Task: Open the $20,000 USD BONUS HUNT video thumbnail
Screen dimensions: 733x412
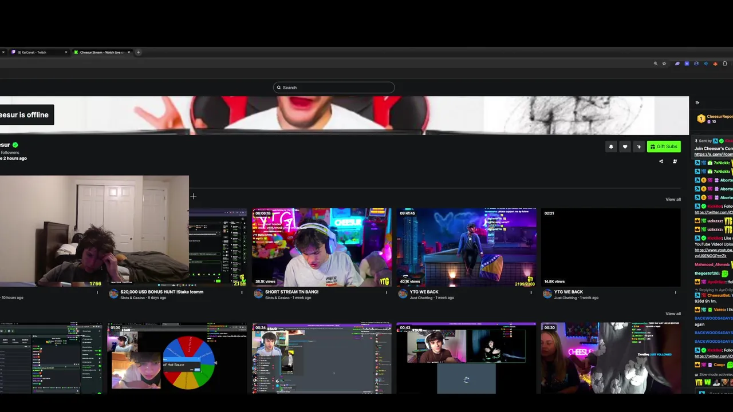Action: [218, 247]
